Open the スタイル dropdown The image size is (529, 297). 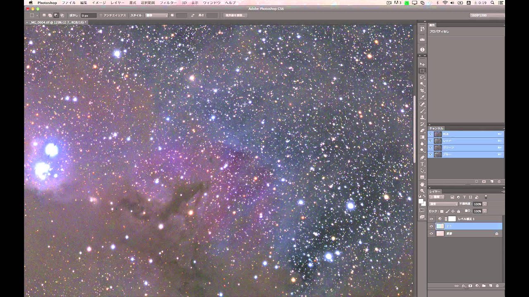click(x=156, y=15)
